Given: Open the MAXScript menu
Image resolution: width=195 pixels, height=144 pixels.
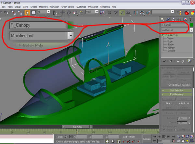Looking at the screenshot, I should pos(93,7).
